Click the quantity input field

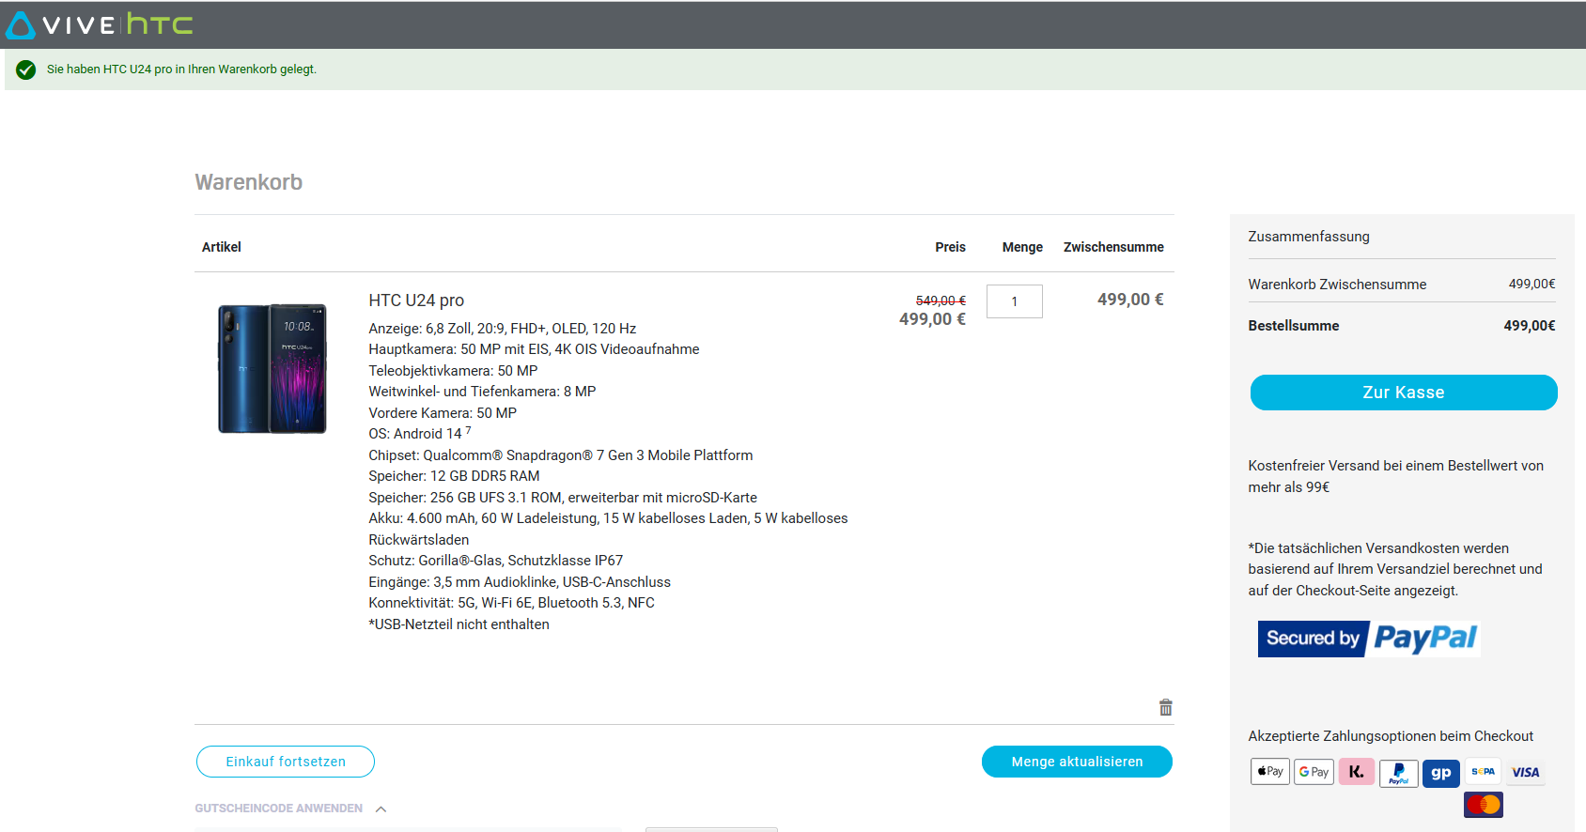pyautogui.click(x=1014, y=301)
